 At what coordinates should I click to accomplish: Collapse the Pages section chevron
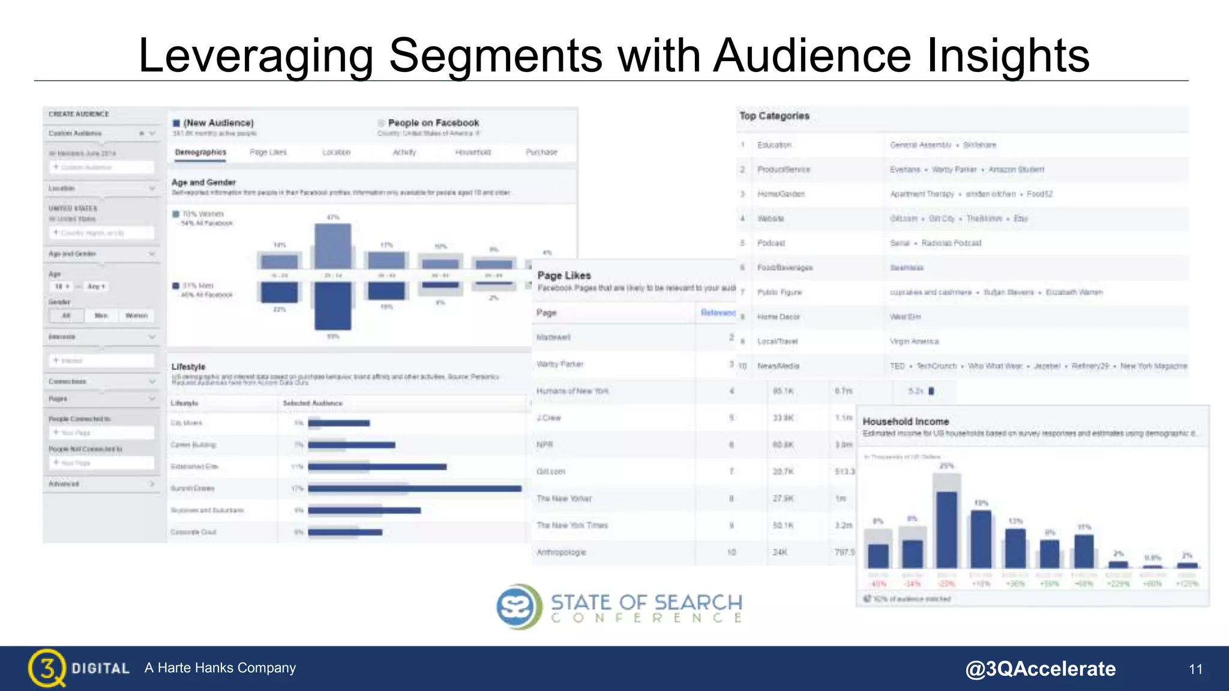click(152, 399)
